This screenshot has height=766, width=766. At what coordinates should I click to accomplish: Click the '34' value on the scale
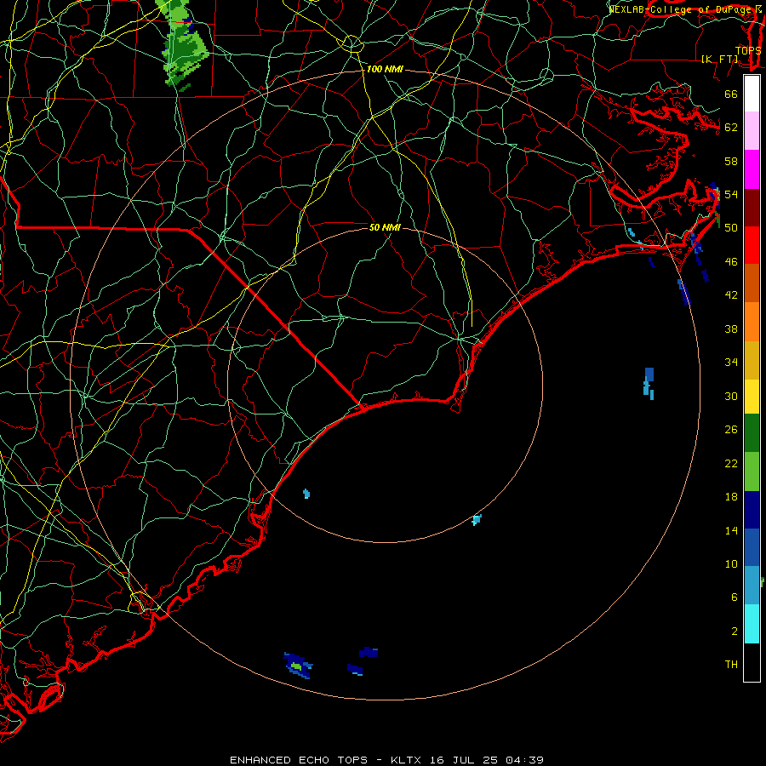[731, 363]
